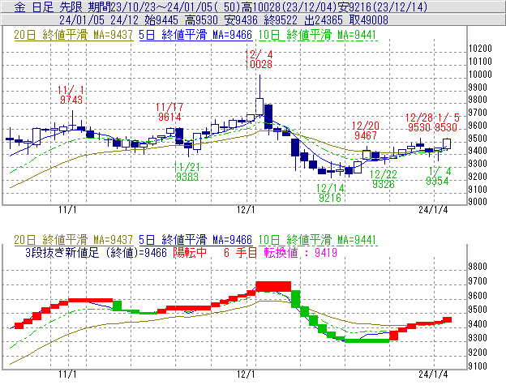Click the 12/4 10028 peak label
The height and width of the screenshot is (385, 506).
click(259, 60)
